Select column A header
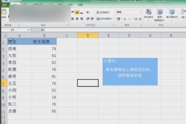186x124 pixels. point(20,35)
